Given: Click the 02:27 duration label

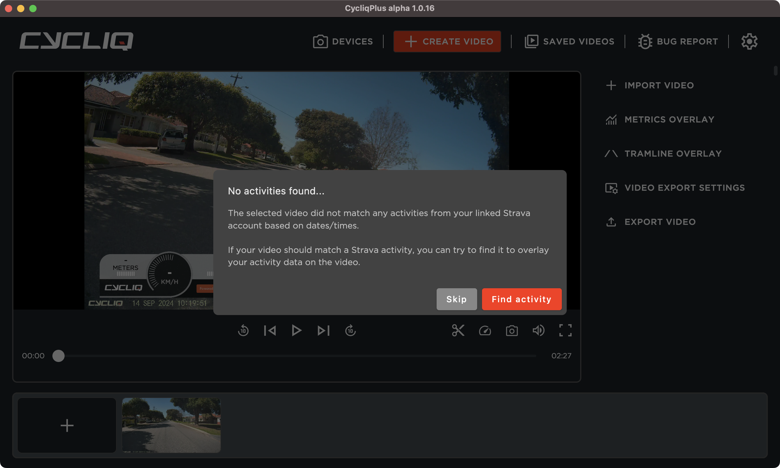Looking at the screenshot, I should [561, 356].
